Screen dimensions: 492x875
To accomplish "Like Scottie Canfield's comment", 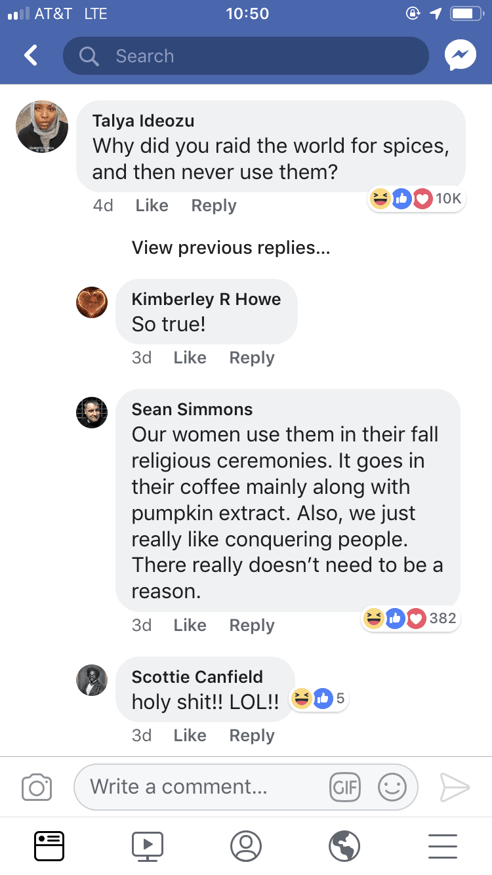I will click(x=190, y=735).
